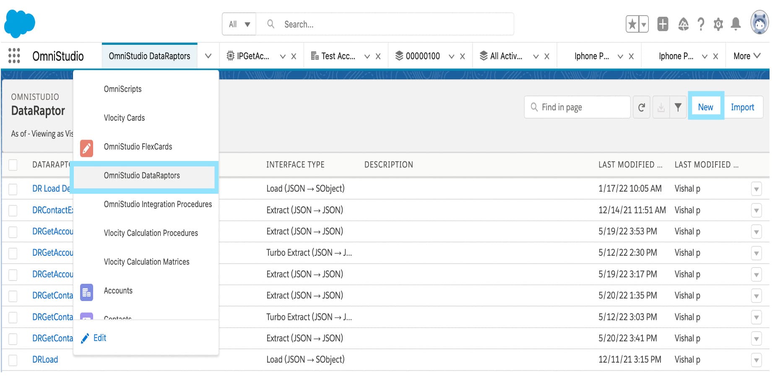775x379 pixels.
Task: Click the New DataRaptor button
Action: click(705, 107)
